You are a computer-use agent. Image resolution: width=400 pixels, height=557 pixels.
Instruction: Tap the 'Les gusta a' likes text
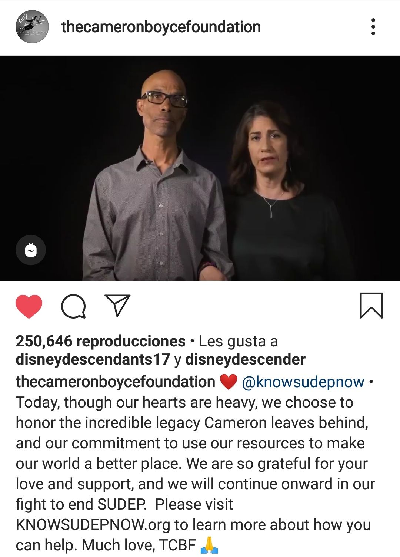238,341
